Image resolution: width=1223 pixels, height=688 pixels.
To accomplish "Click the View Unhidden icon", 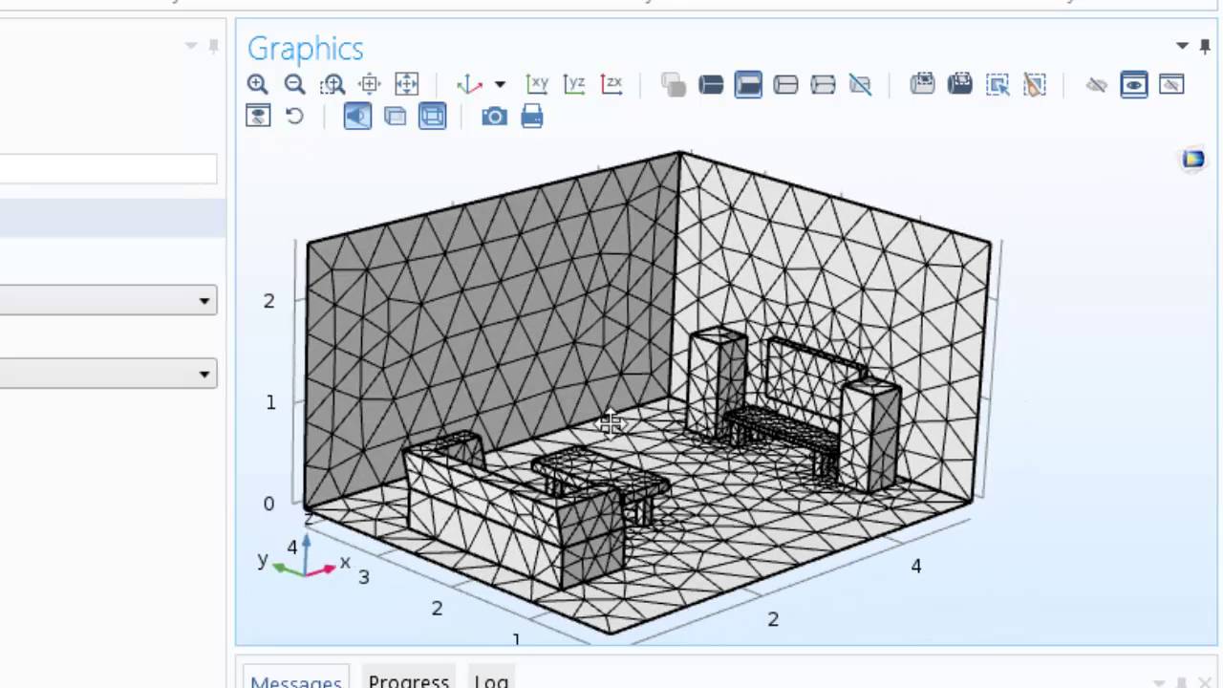I will pos(257,117).
